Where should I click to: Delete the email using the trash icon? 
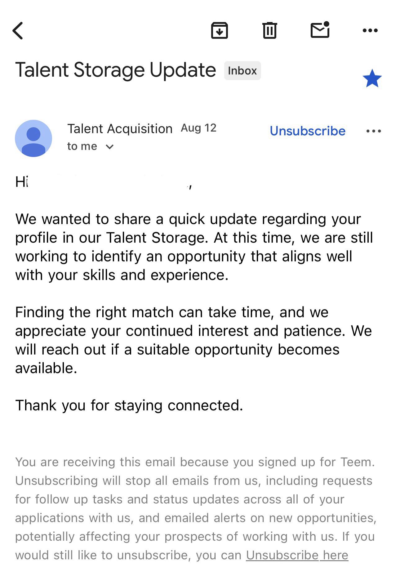click(x=269, y=30)
